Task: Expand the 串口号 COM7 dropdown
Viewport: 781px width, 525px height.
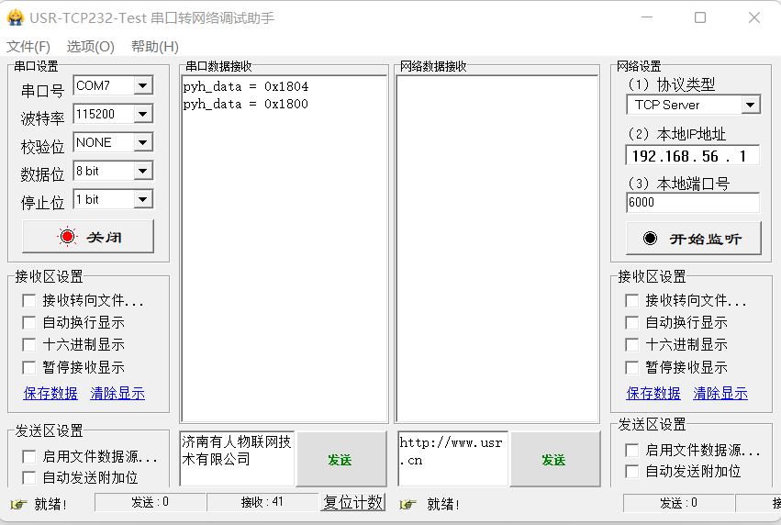Action: [143, 85]
